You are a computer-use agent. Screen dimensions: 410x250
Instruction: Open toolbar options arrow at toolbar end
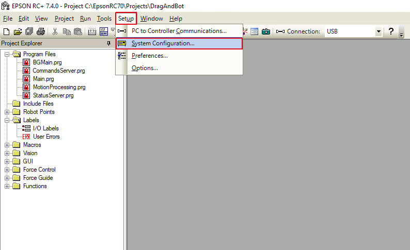[402, 35]
